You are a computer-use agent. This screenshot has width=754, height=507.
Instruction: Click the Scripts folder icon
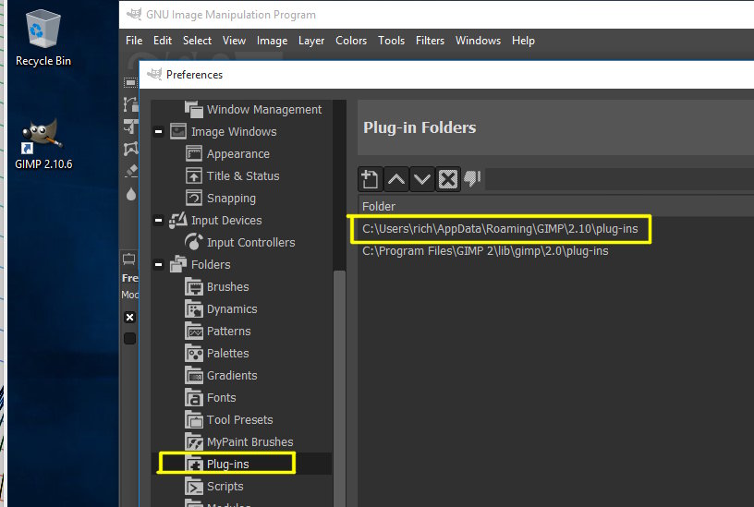[194, 486]
